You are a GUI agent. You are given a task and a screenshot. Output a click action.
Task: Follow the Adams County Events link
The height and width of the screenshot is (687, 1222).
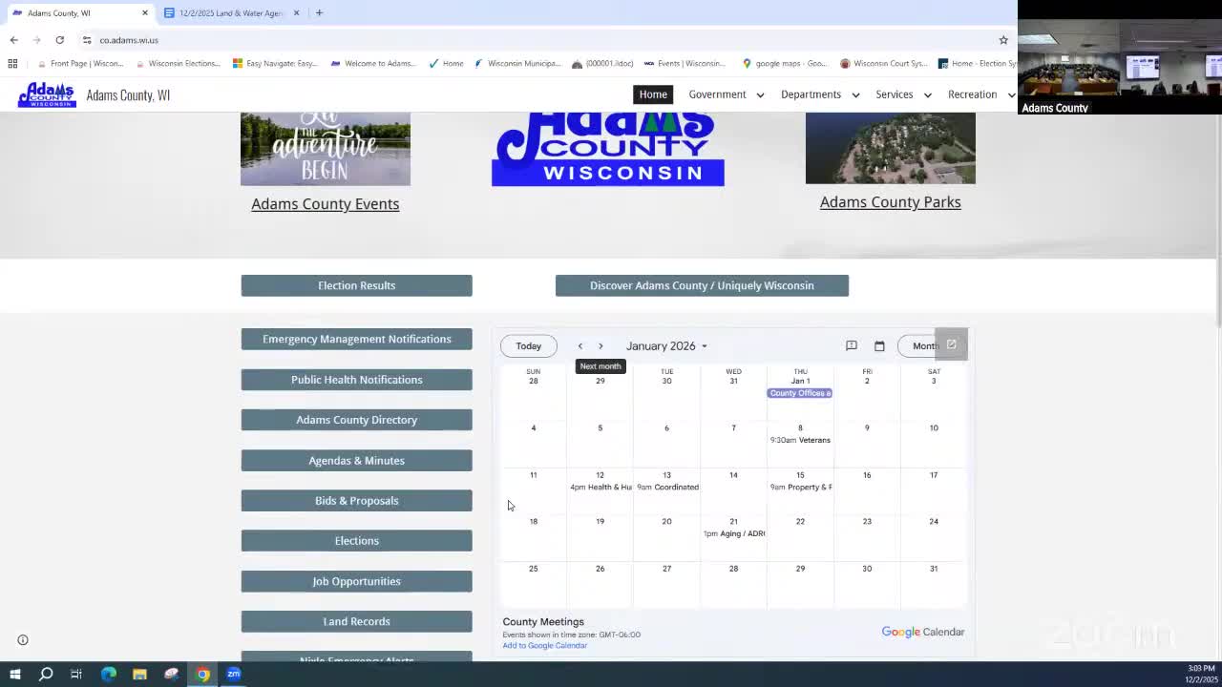326,203
